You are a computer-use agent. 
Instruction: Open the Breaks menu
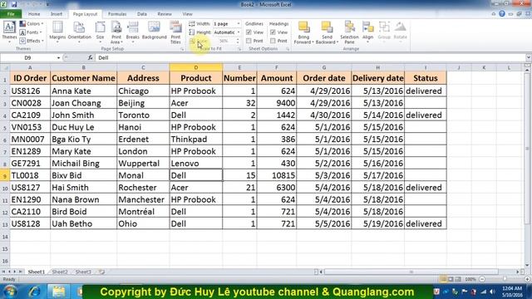coord(133,32)
